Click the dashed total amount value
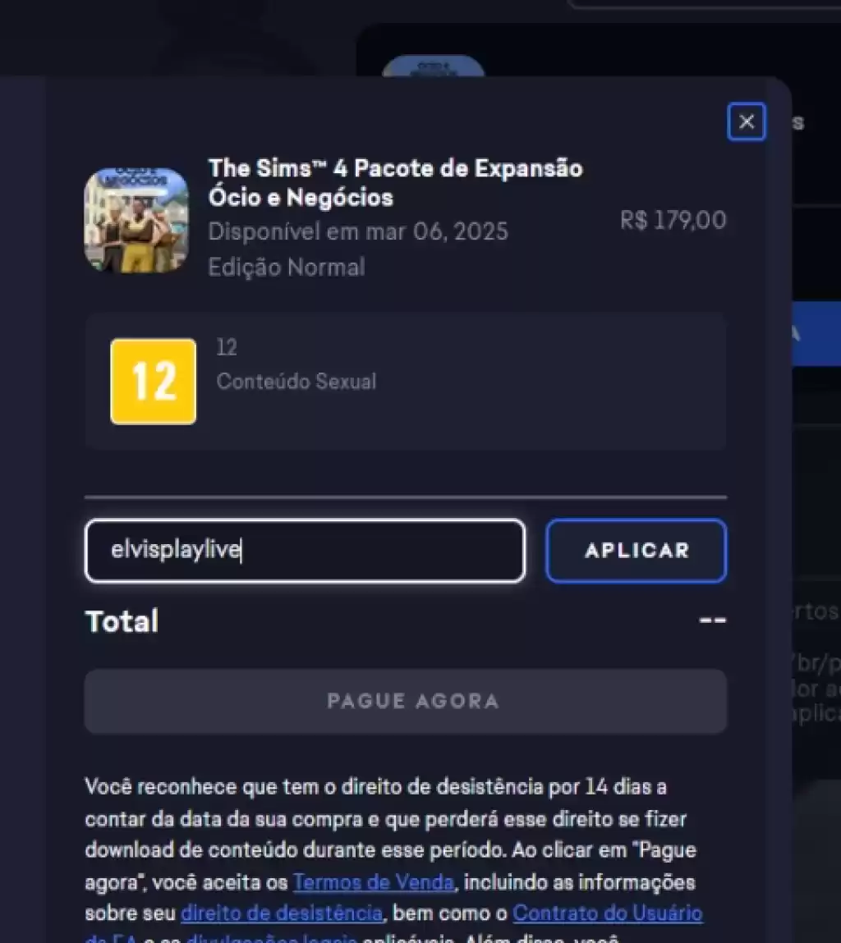Image resolution: width=841 pixels, height=943 pixels. [712, 620]
